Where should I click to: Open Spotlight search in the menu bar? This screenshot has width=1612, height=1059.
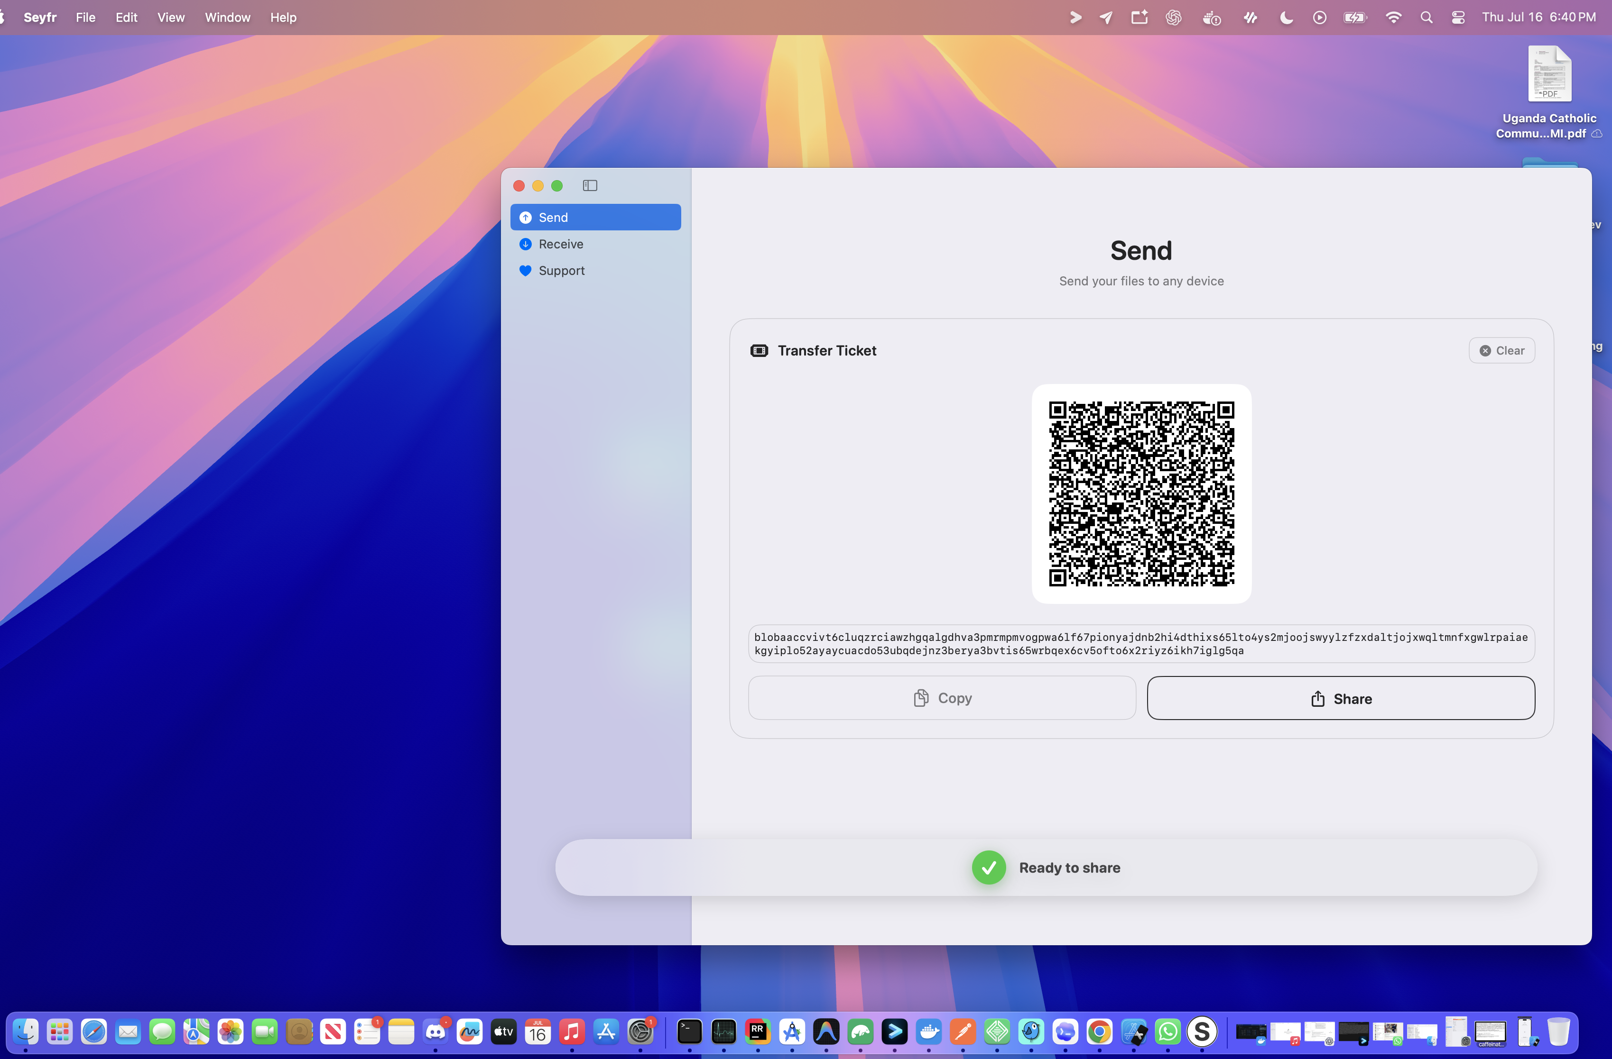pos(1426,17)
